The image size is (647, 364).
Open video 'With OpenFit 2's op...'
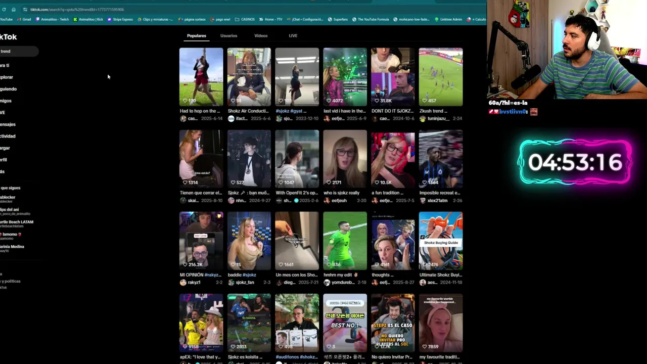pyautogui.click(x=297, y=159)
